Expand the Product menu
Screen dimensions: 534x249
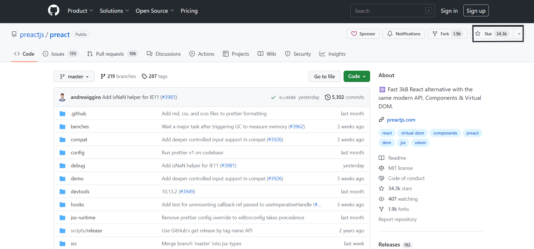click(80, 11)
